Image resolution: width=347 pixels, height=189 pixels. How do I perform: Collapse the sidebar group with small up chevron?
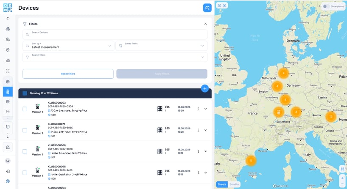8,118
